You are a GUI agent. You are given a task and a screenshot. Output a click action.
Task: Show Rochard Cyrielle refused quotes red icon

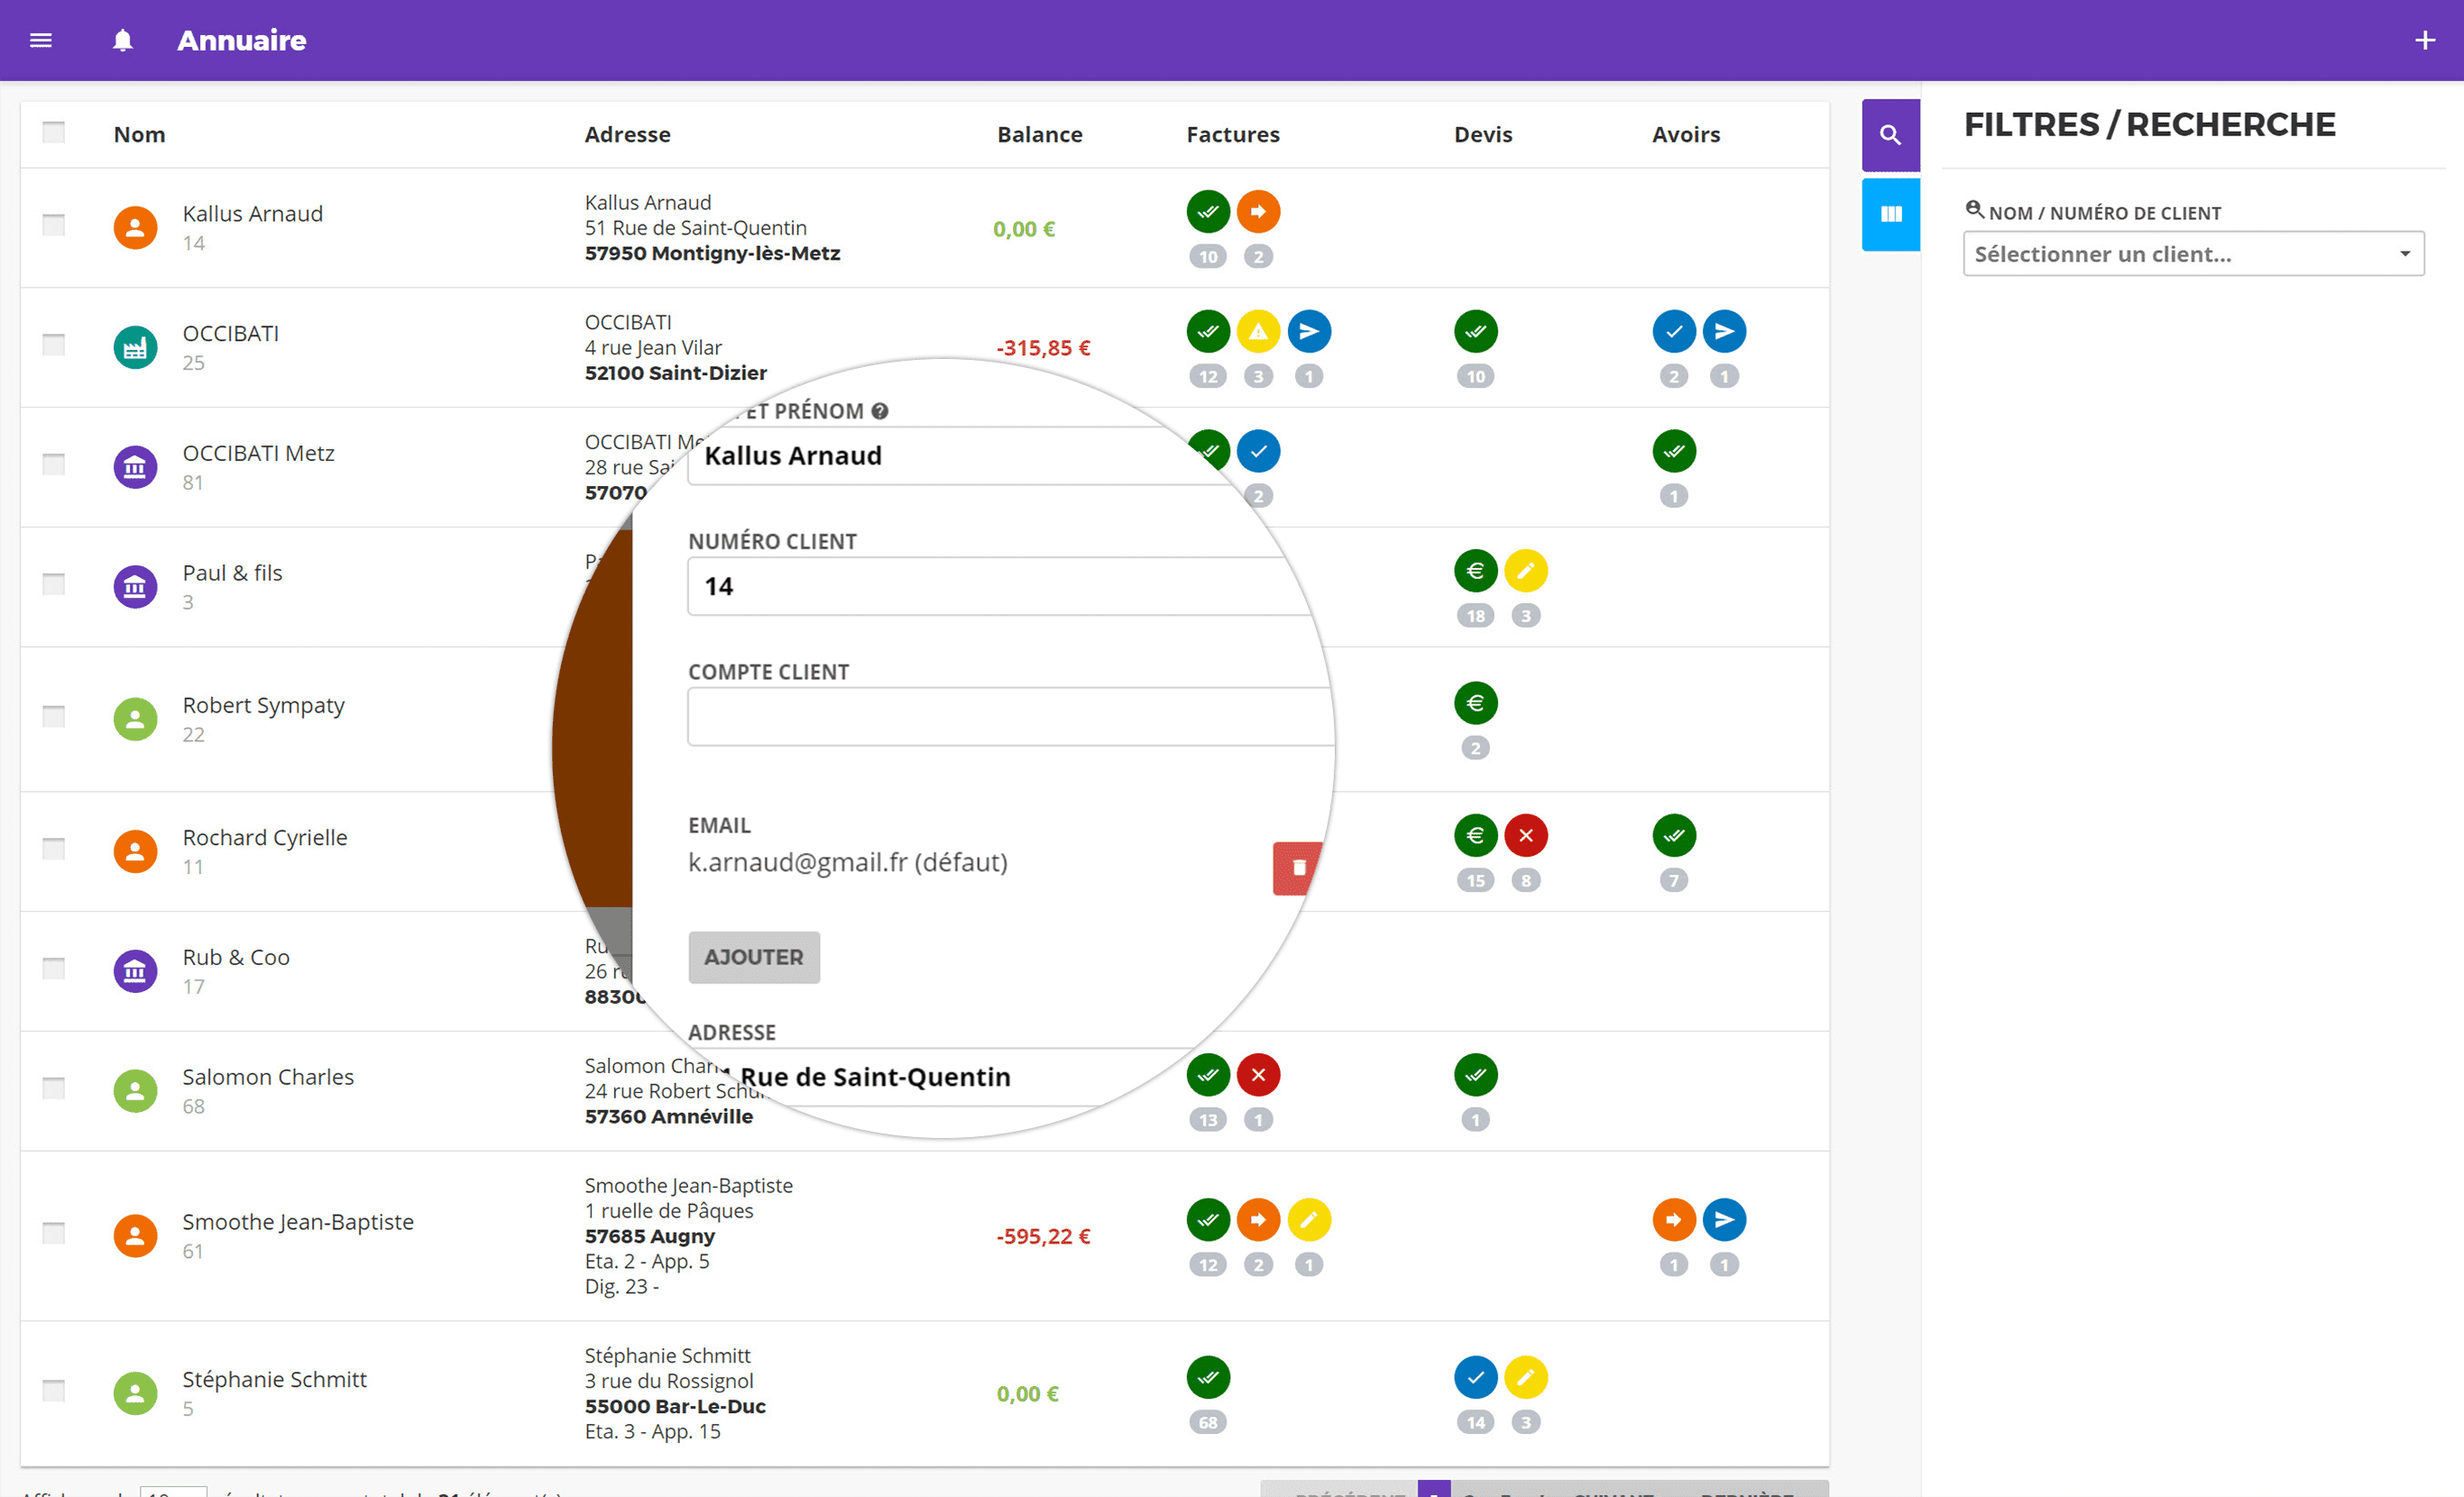click(x=1526, y=836)
